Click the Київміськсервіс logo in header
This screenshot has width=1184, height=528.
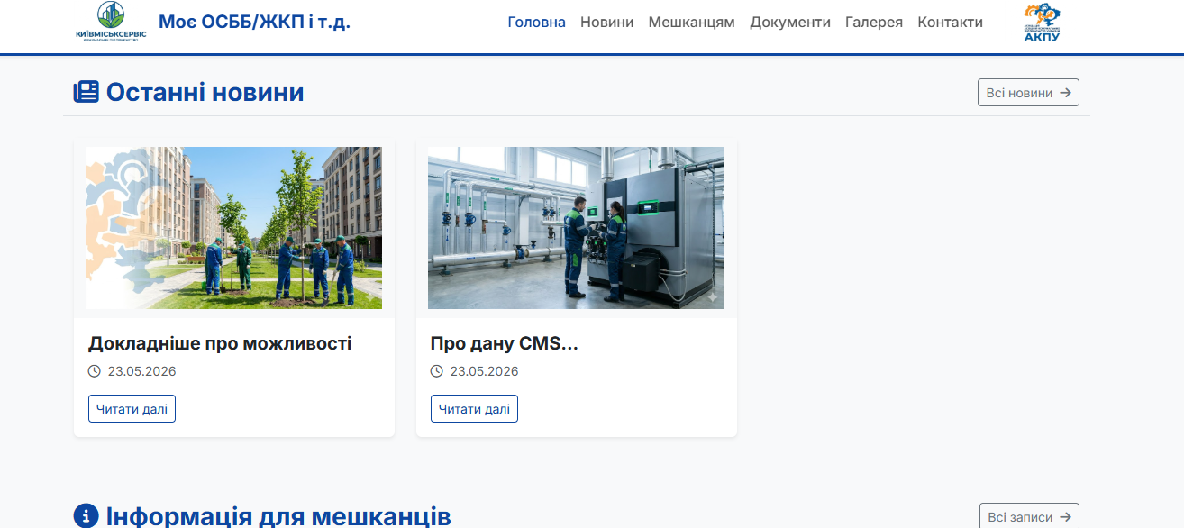(111, 23)
